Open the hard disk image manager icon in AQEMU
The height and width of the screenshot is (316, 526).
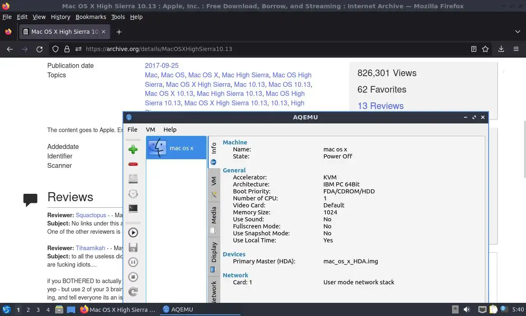coord(133,179)
